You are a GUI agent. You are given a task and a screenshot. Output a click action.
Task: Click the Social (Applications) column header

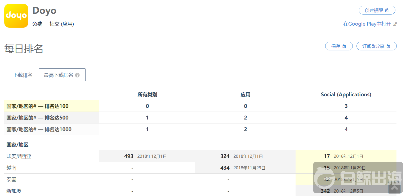346,94
